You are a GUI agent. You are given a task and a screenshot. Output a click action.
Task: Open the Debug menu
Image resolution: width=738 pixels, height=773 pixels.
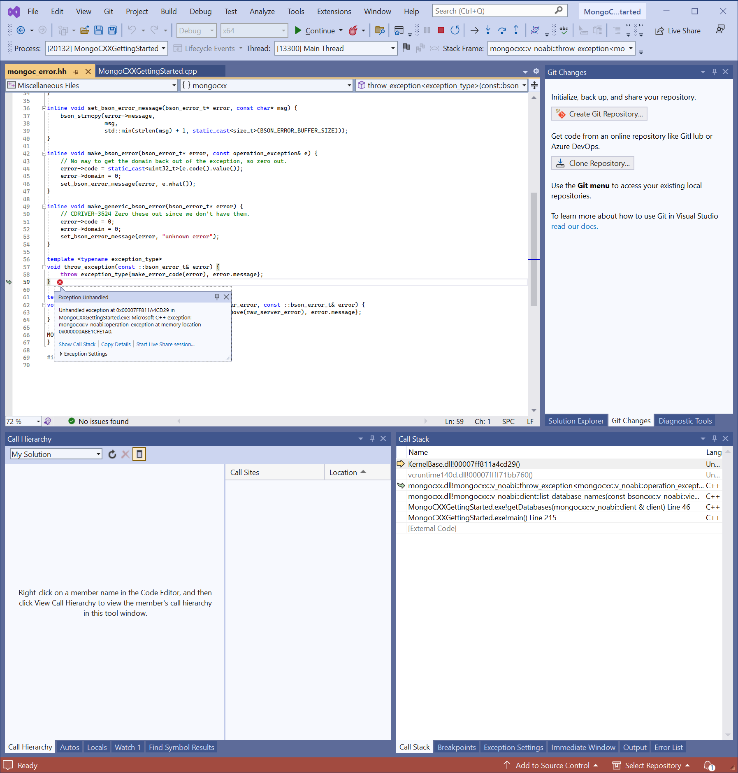200,12
